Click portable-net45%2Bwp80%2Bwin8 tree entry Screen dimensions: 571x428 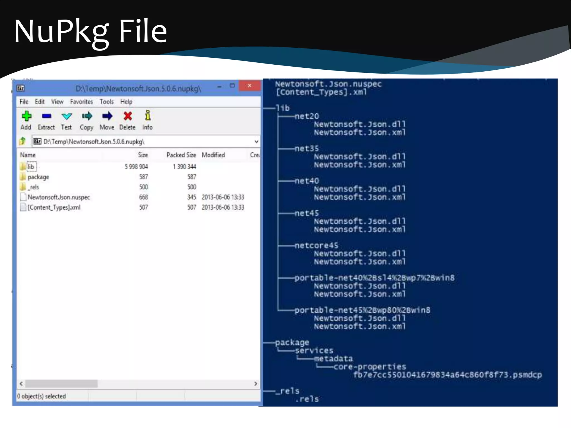[x=362, y=310]
